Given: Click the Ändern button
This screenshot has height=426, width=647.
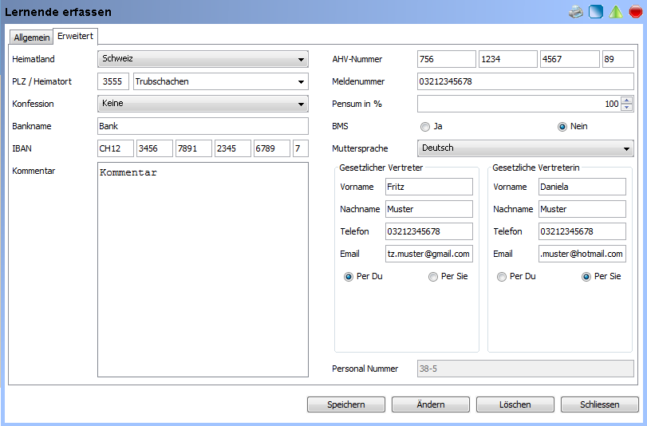Looking at the screenshot, I should (x=430, y=404).
